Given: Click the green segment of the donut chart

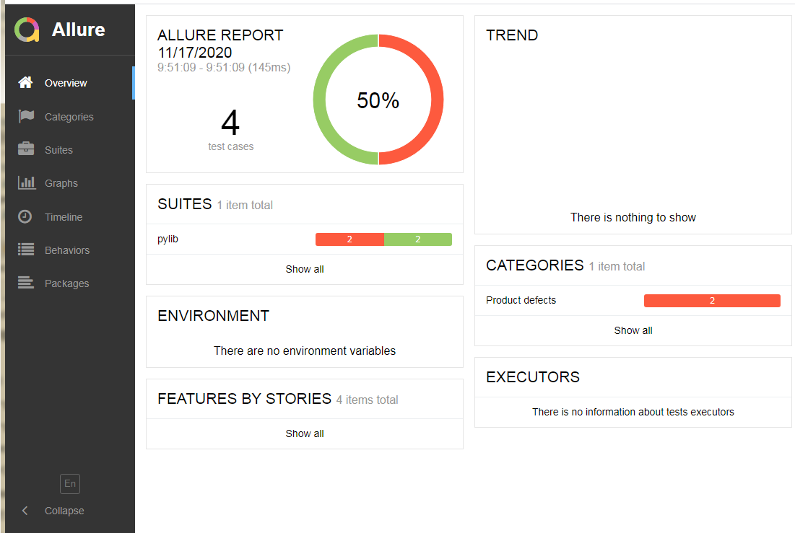Looking at the screenshot, I should pyautogui.click(x=319, y=100).
